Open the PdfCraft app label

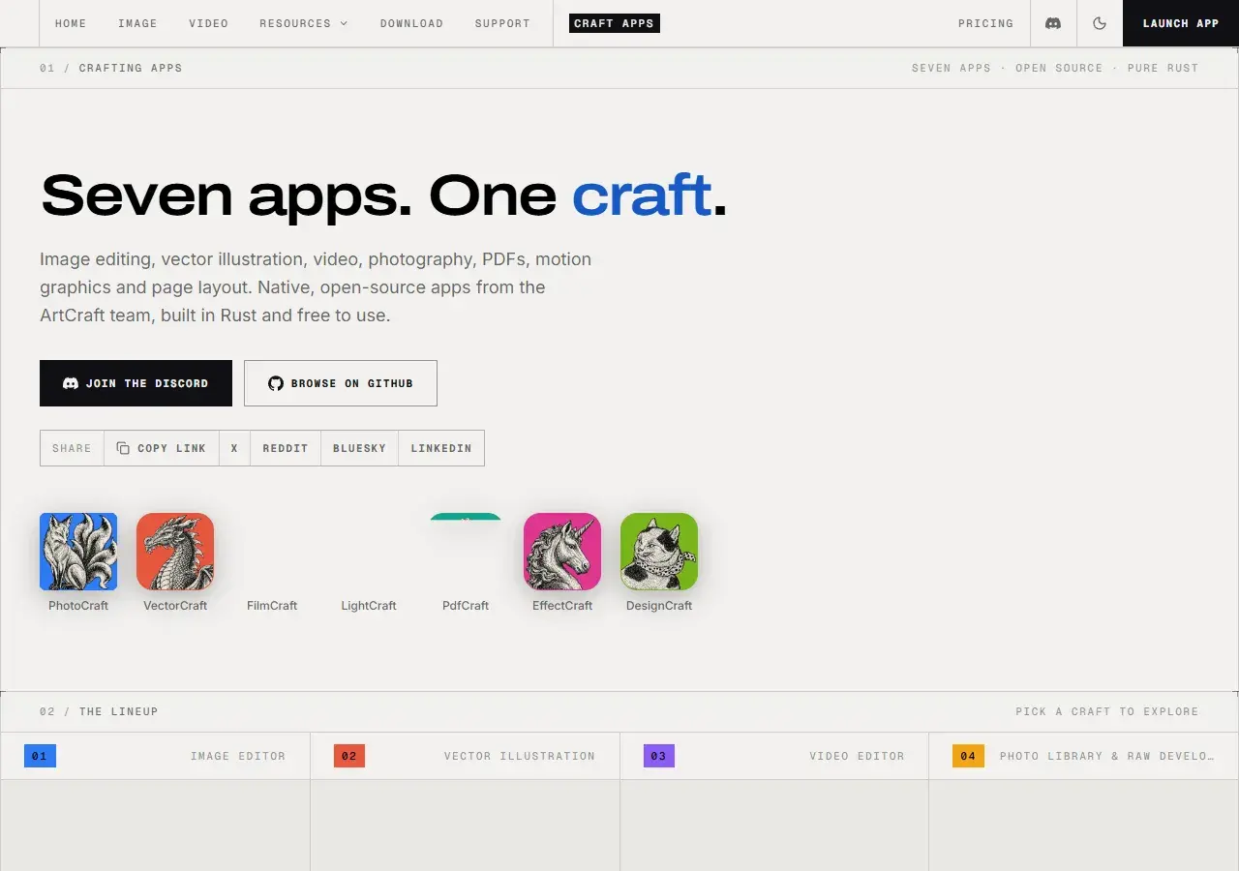point(466,606)
